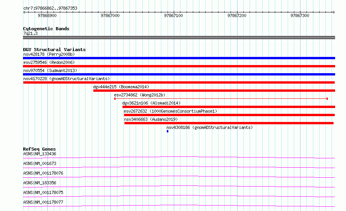The width and height of the screenshot is (346, 211).
Task: Click the 97867000 ruler tick label
Action: click(x=110, y=15)
